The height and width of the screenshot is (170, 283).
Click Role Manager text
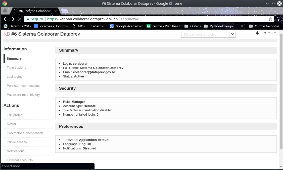click(74, 102)
